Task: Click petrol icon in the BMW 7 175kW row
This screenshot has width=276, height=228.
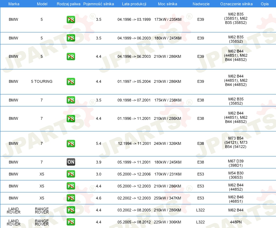Action: [x=71, y=100]
